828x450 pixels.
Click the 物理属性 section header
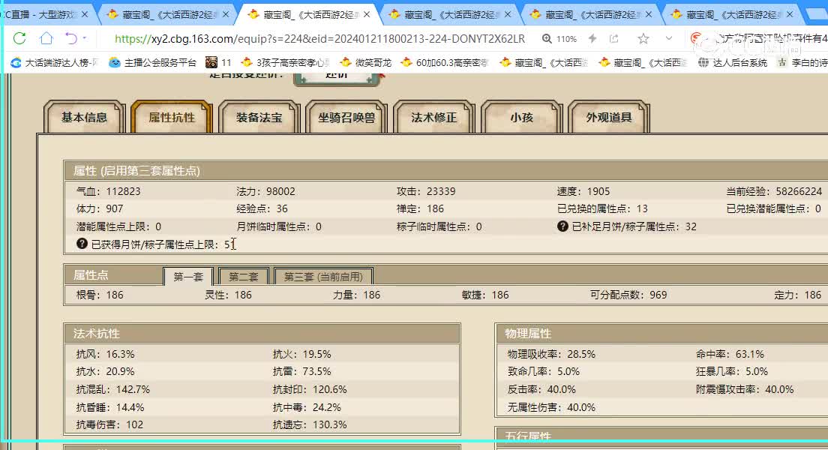tap(661, 333)
